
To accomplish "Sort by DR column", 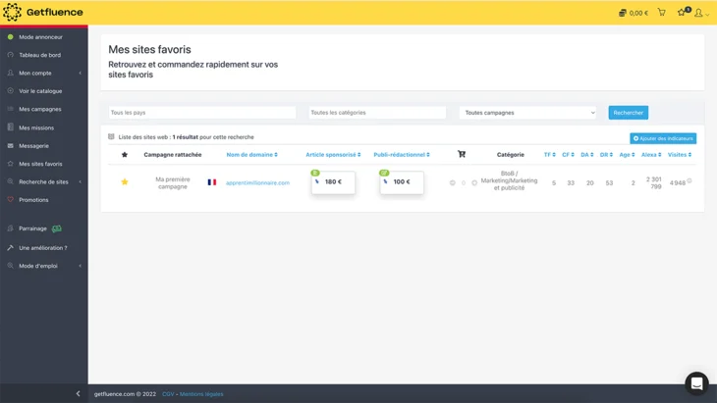I will pyautogui.click(x=606, y=155).
